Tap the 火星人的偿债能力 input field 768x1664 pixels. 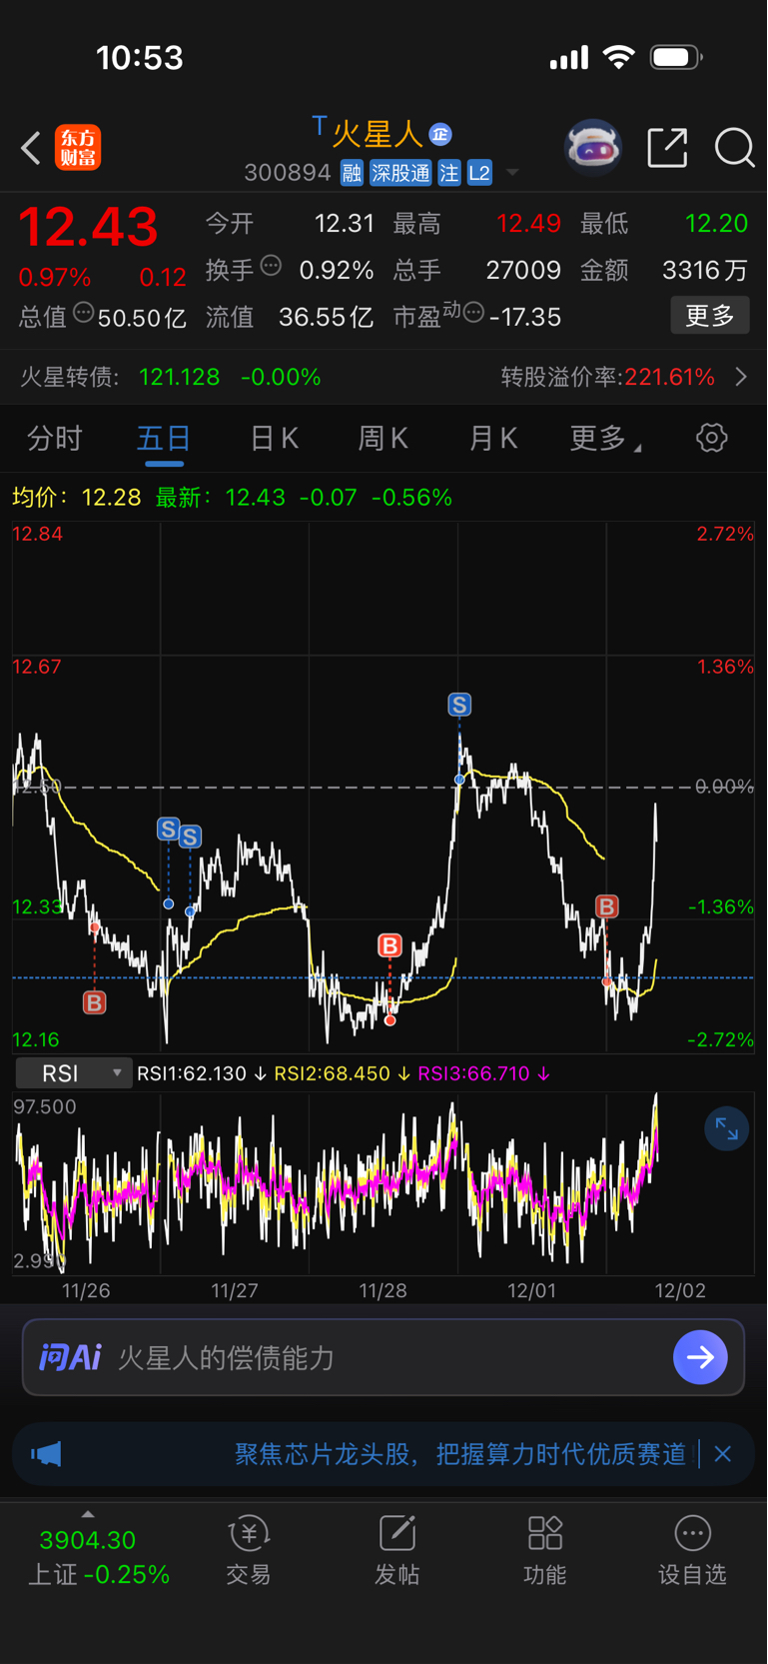pyautogui.click(x=384, y=1357)
